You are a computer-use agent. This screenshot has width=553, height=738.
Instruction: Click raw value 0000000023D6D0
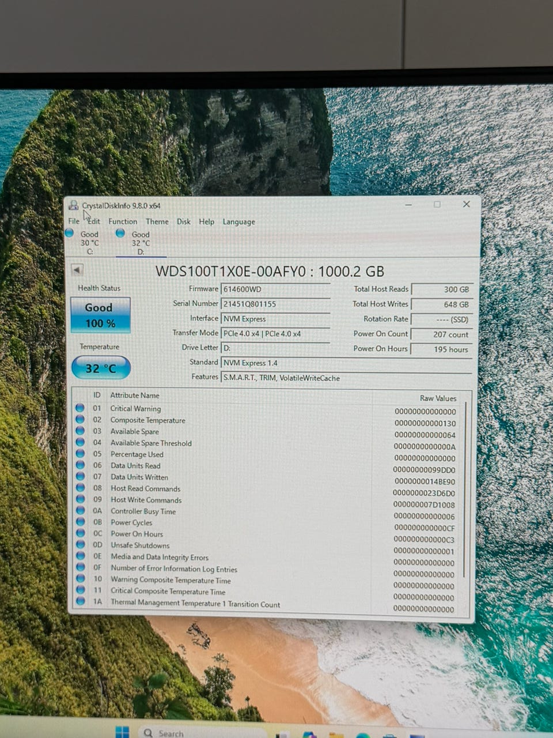(424, 493)
